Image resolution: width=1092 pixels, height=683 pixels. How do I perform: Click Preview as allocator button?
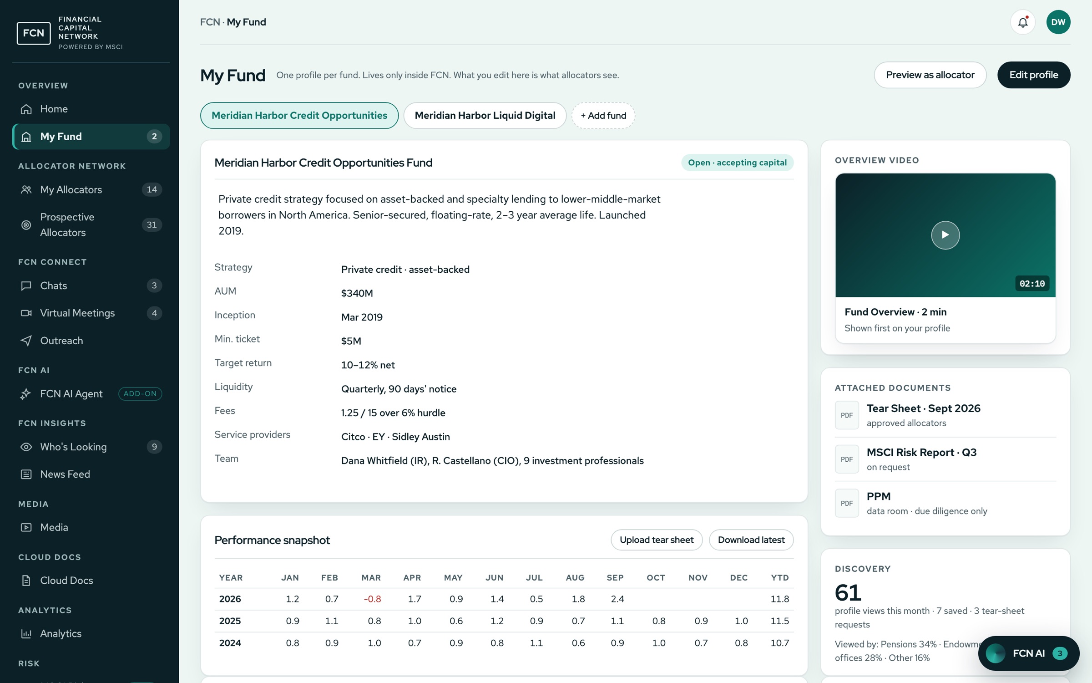click(930, 75)
